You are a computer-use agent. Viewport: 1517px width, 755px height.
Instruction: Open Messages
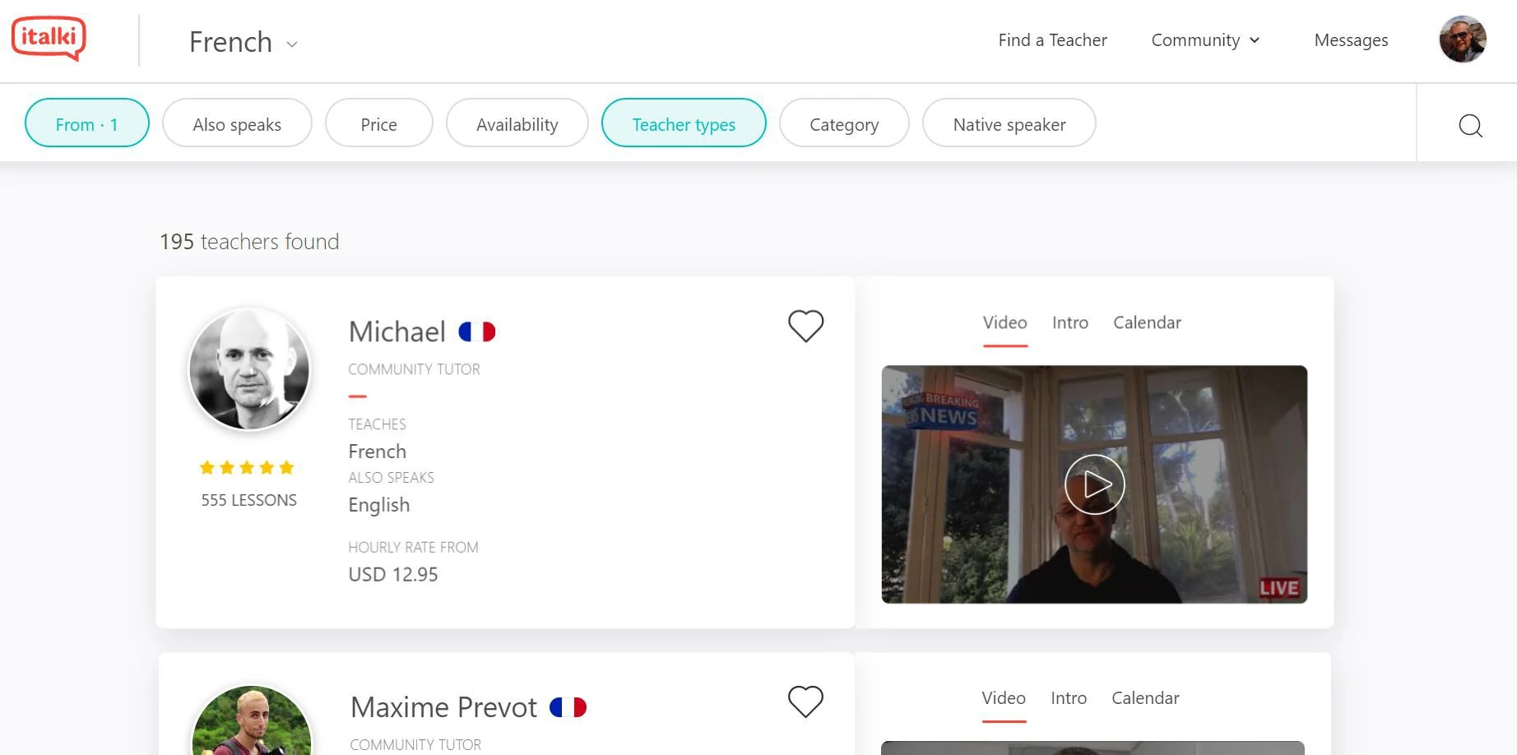tap(1351, 40)
